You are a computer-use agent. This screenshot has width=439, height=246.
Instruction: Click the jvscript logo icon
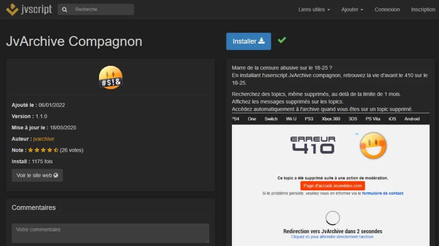[12, 9]
